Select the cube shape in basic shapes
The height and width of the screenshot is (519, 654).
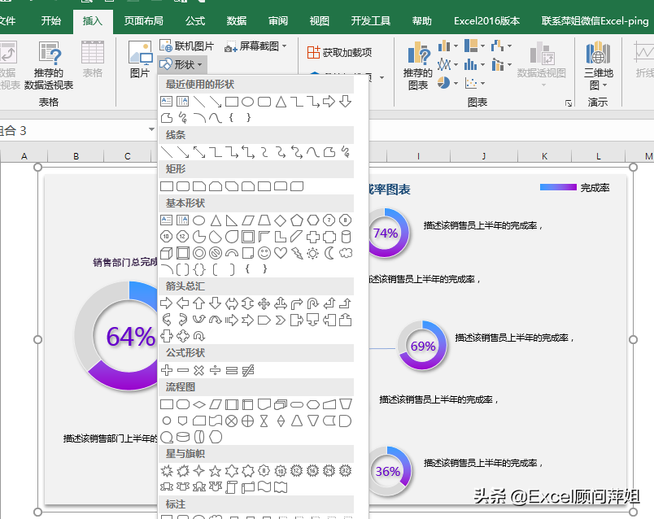pyautogui.click(x=167, y=253)
